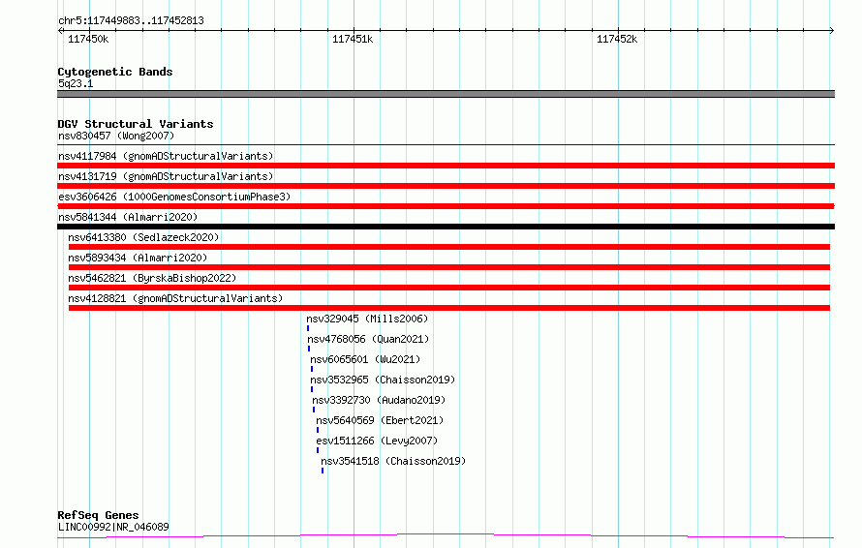Open the nsv4128821 (gnomADStructuralVariants) label
Screen dimensions: 862x548
(x=175, y=298)
